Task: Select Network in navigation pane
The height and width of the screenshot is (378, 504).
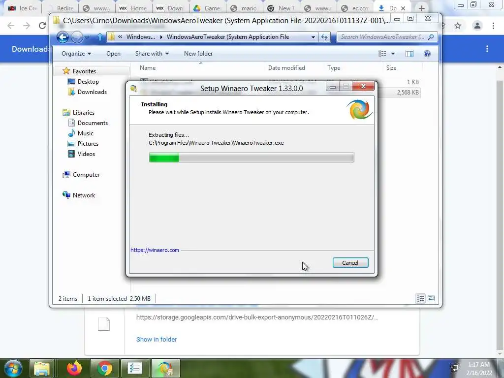Action: [84, 195]
